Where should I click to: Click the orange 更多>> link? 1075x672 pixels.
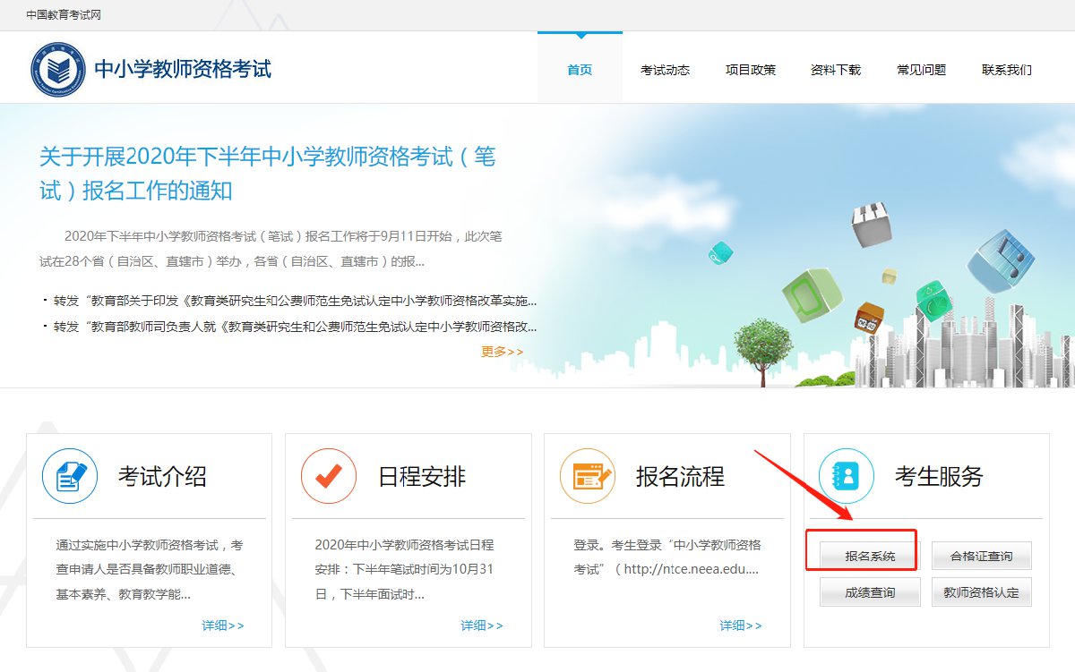click(x=502, y=352)
